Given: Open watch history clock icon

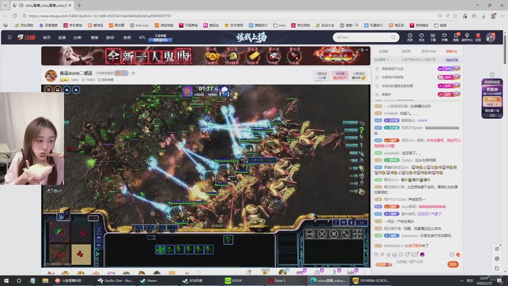Looking at the screenshot, I should click(410, 37).
